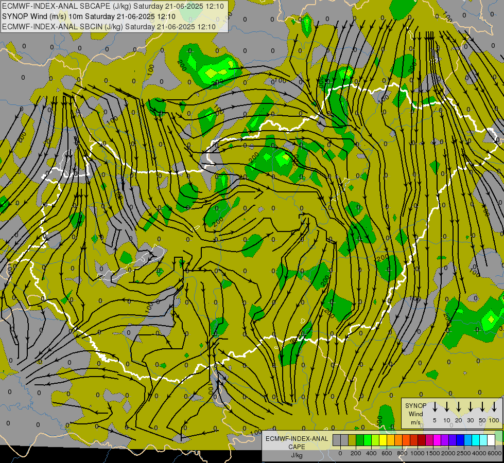Click the 'SYNOP' wind legend title
The height and width of the screenshot is (463, 504).
[415, 406]
